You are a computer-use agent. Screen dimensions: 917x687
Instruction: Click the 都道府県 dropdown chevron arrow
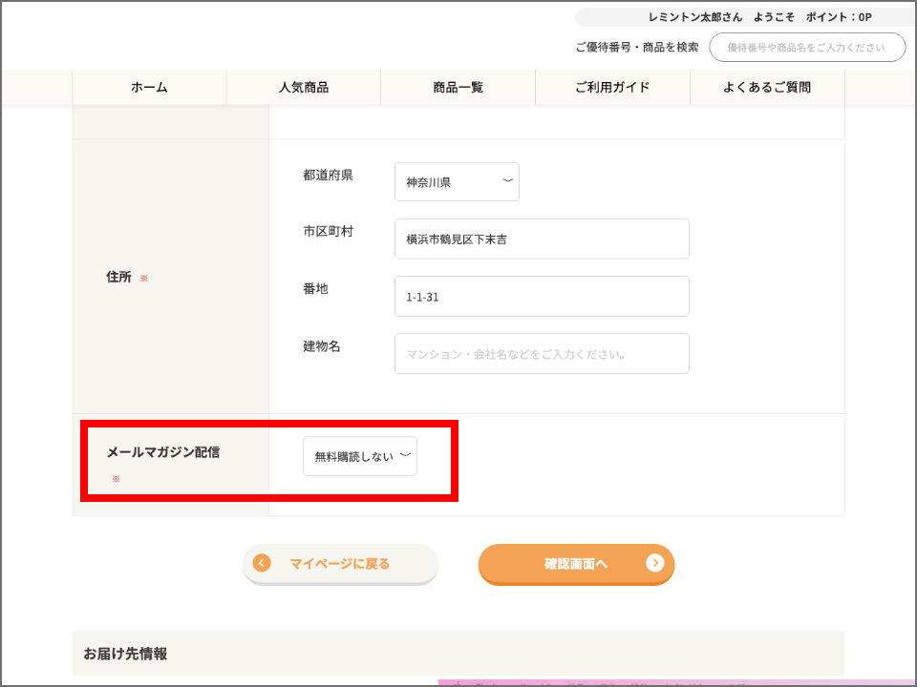point(507,180)
